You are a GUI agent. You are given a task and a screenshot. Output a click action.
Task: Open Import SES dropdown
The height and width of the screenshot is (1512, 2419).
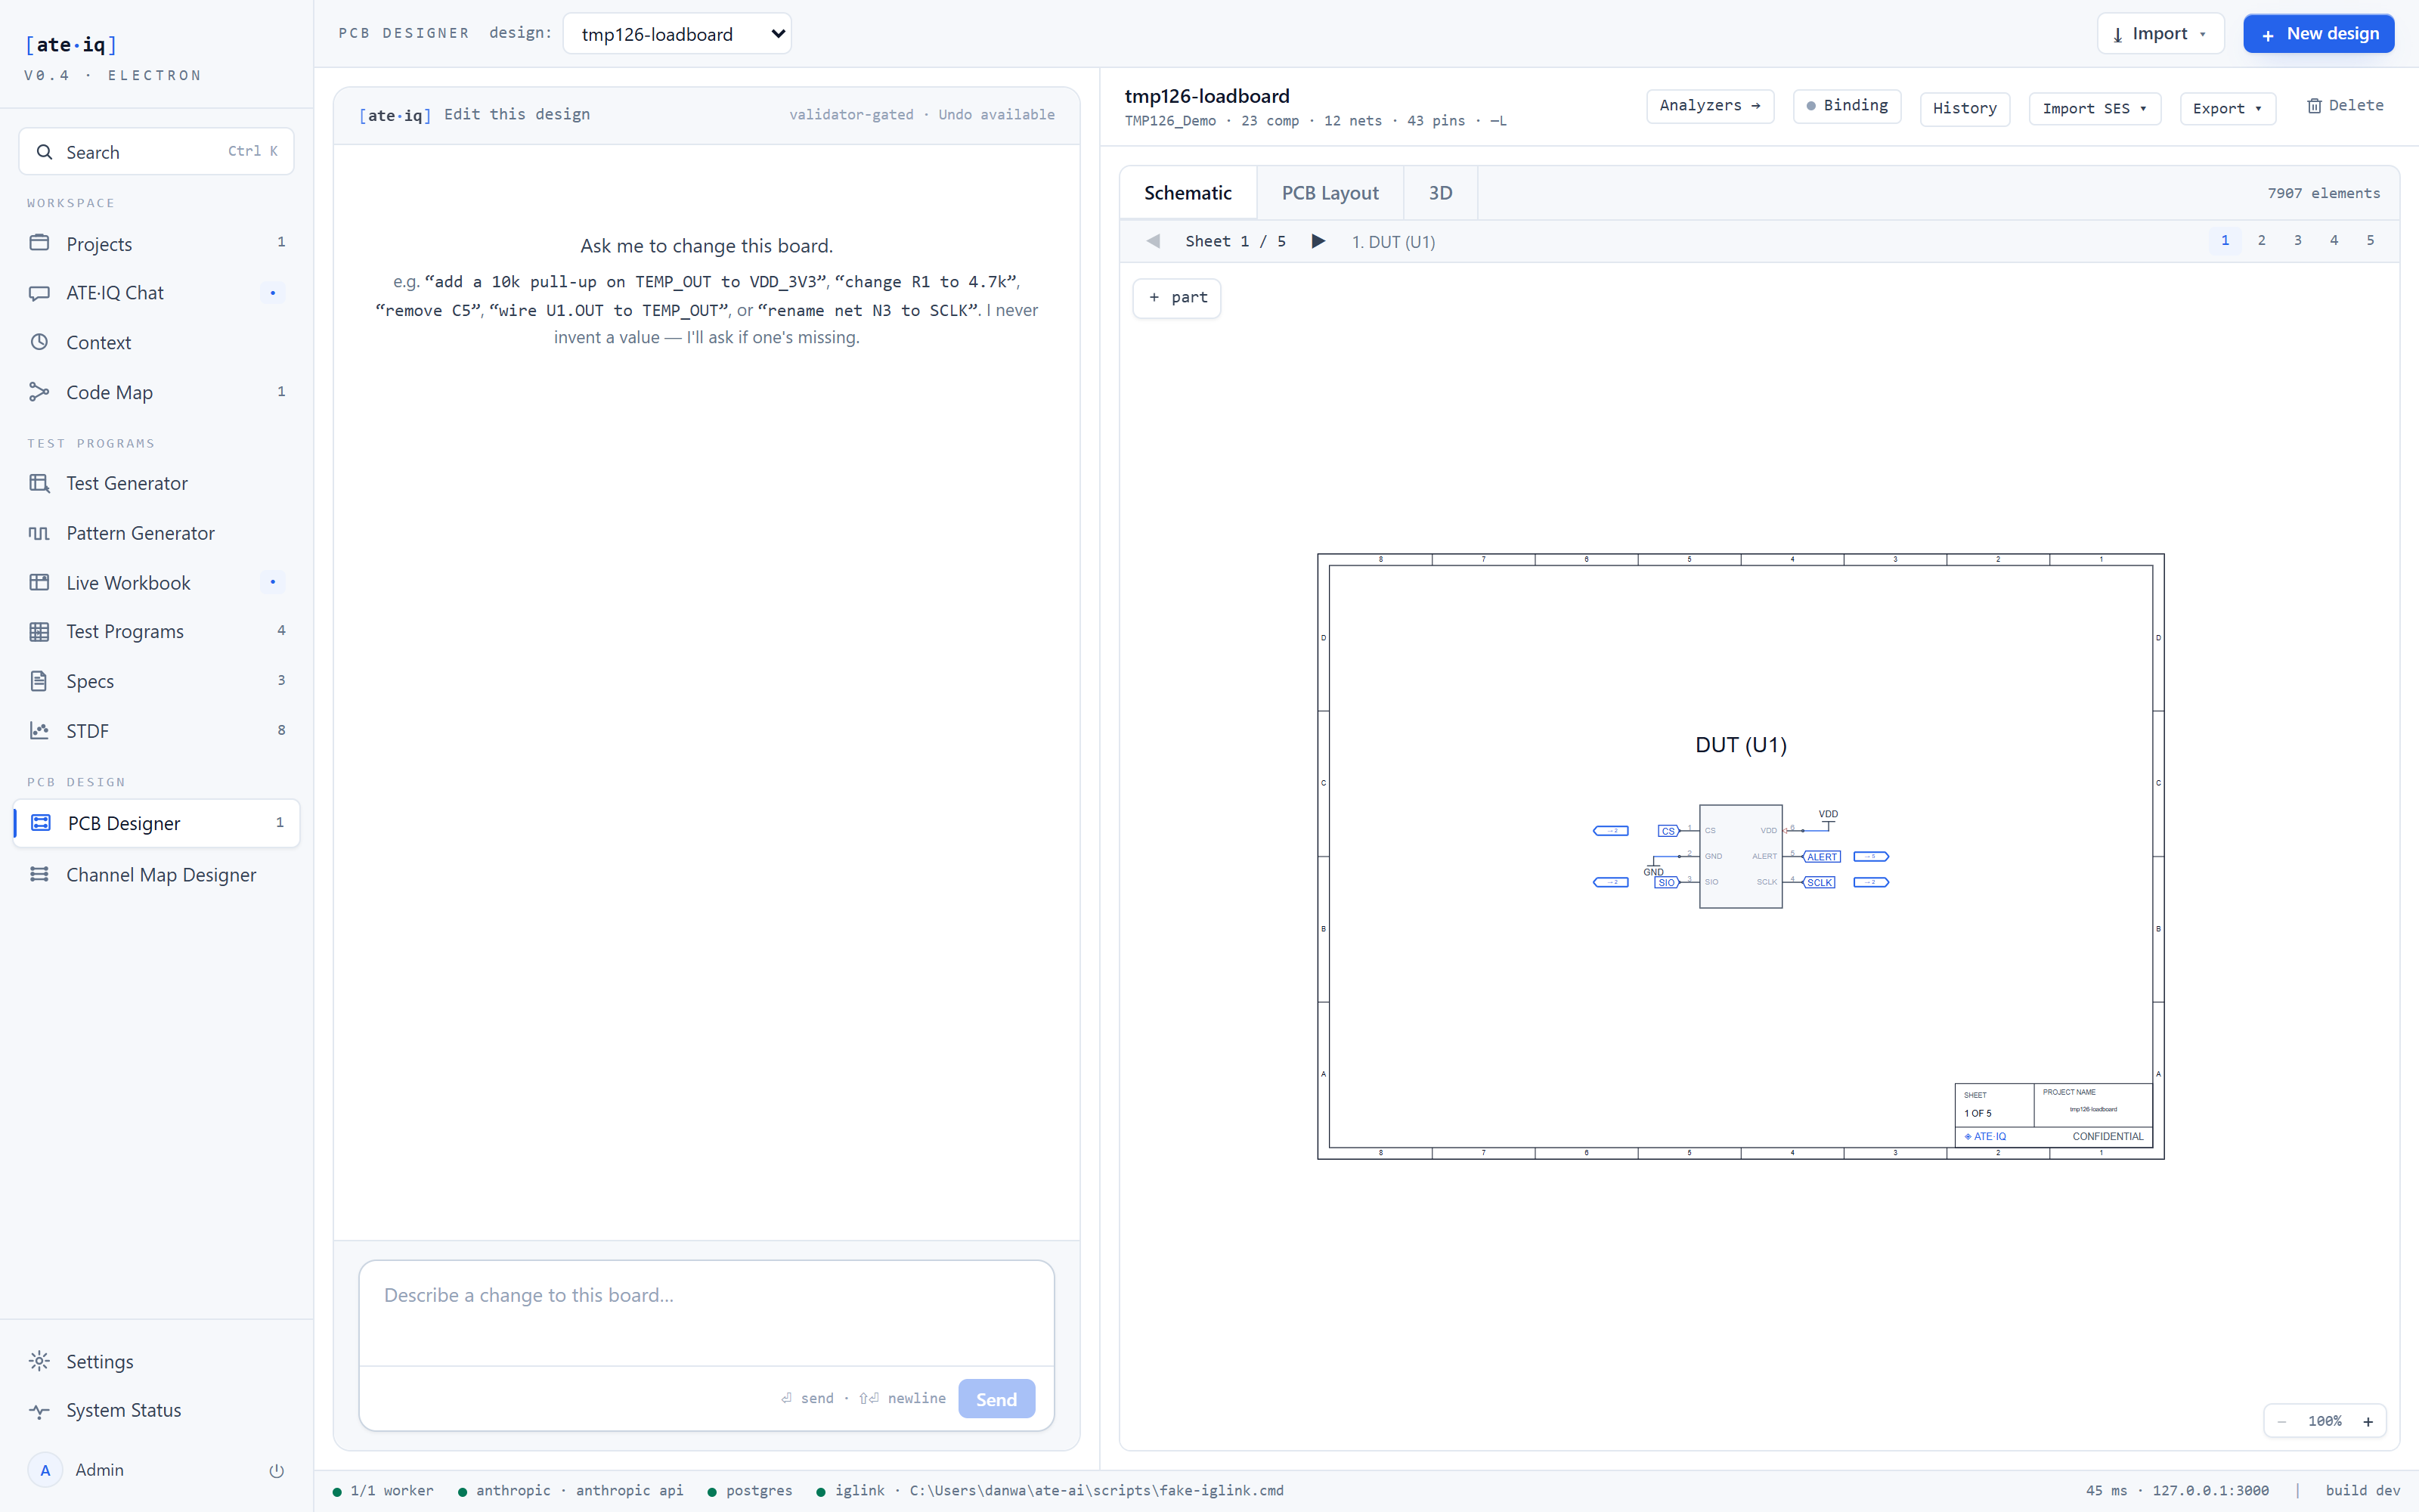click(x=2094, y=108)
